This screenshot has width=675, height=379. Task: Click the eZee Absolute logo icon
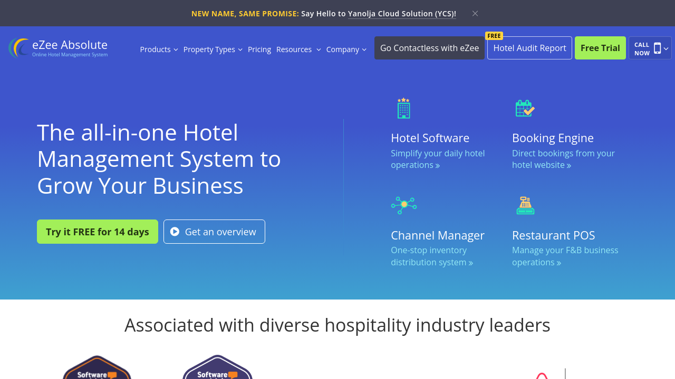(19, 48)
